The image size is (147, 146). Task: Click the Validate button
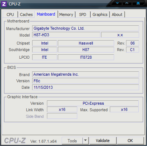[x=103, y=141]
